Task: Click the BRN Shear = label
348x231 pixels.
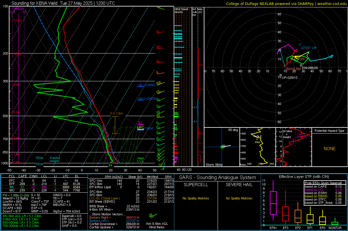Action: click(98, 206)
